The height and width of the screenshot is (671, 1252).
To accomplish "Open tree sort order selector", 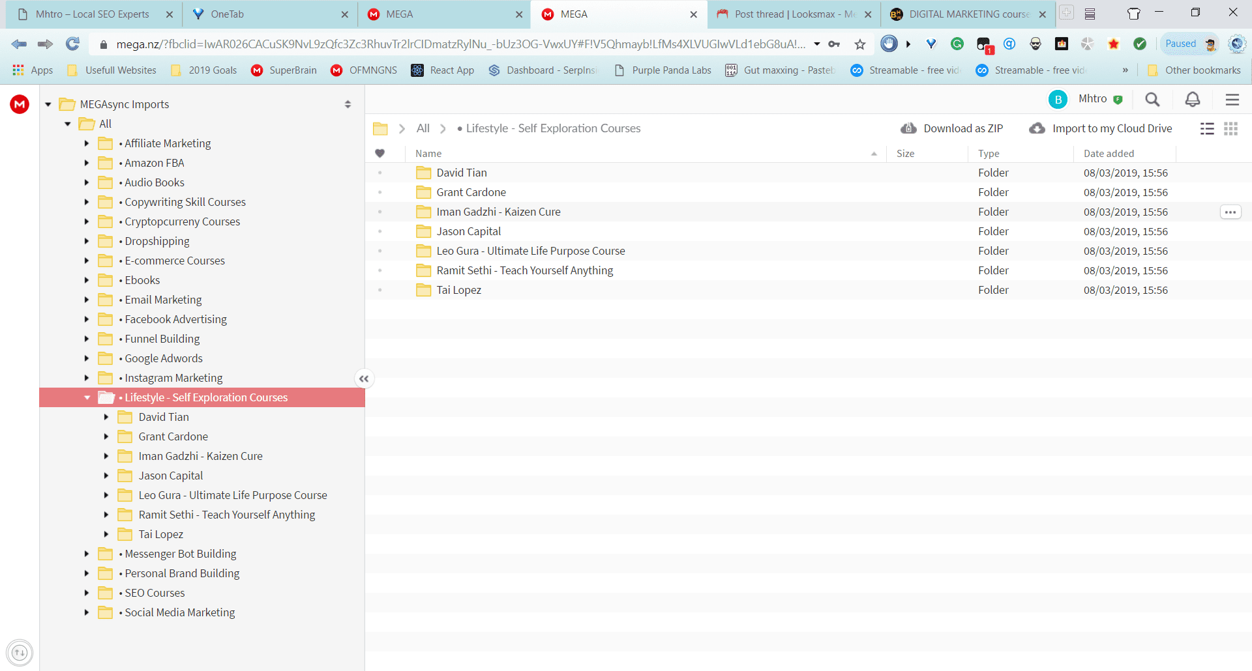I will click(348, 104).
